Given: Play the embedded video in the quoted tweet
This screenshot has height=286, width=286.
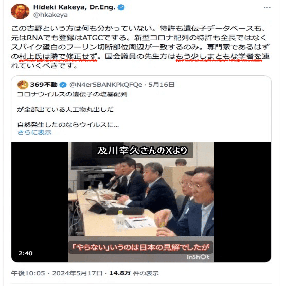Looking at the screenshot, I should pos(141,202).
